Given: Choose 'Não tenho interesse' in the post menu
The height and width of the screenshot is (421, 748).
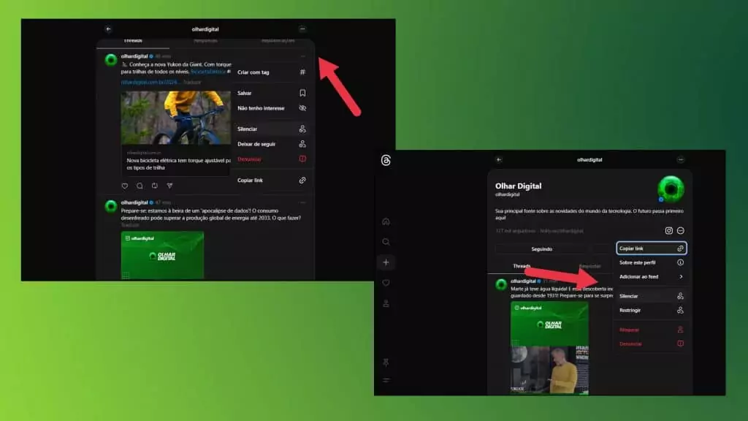Looking at the screenshot, I should point(272,108).
